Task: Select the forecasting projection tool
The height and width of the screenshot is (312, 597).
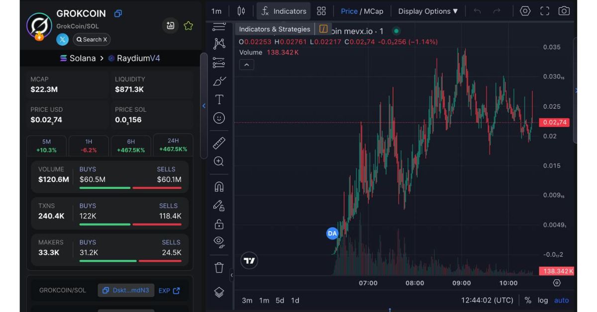Action: 219,62
